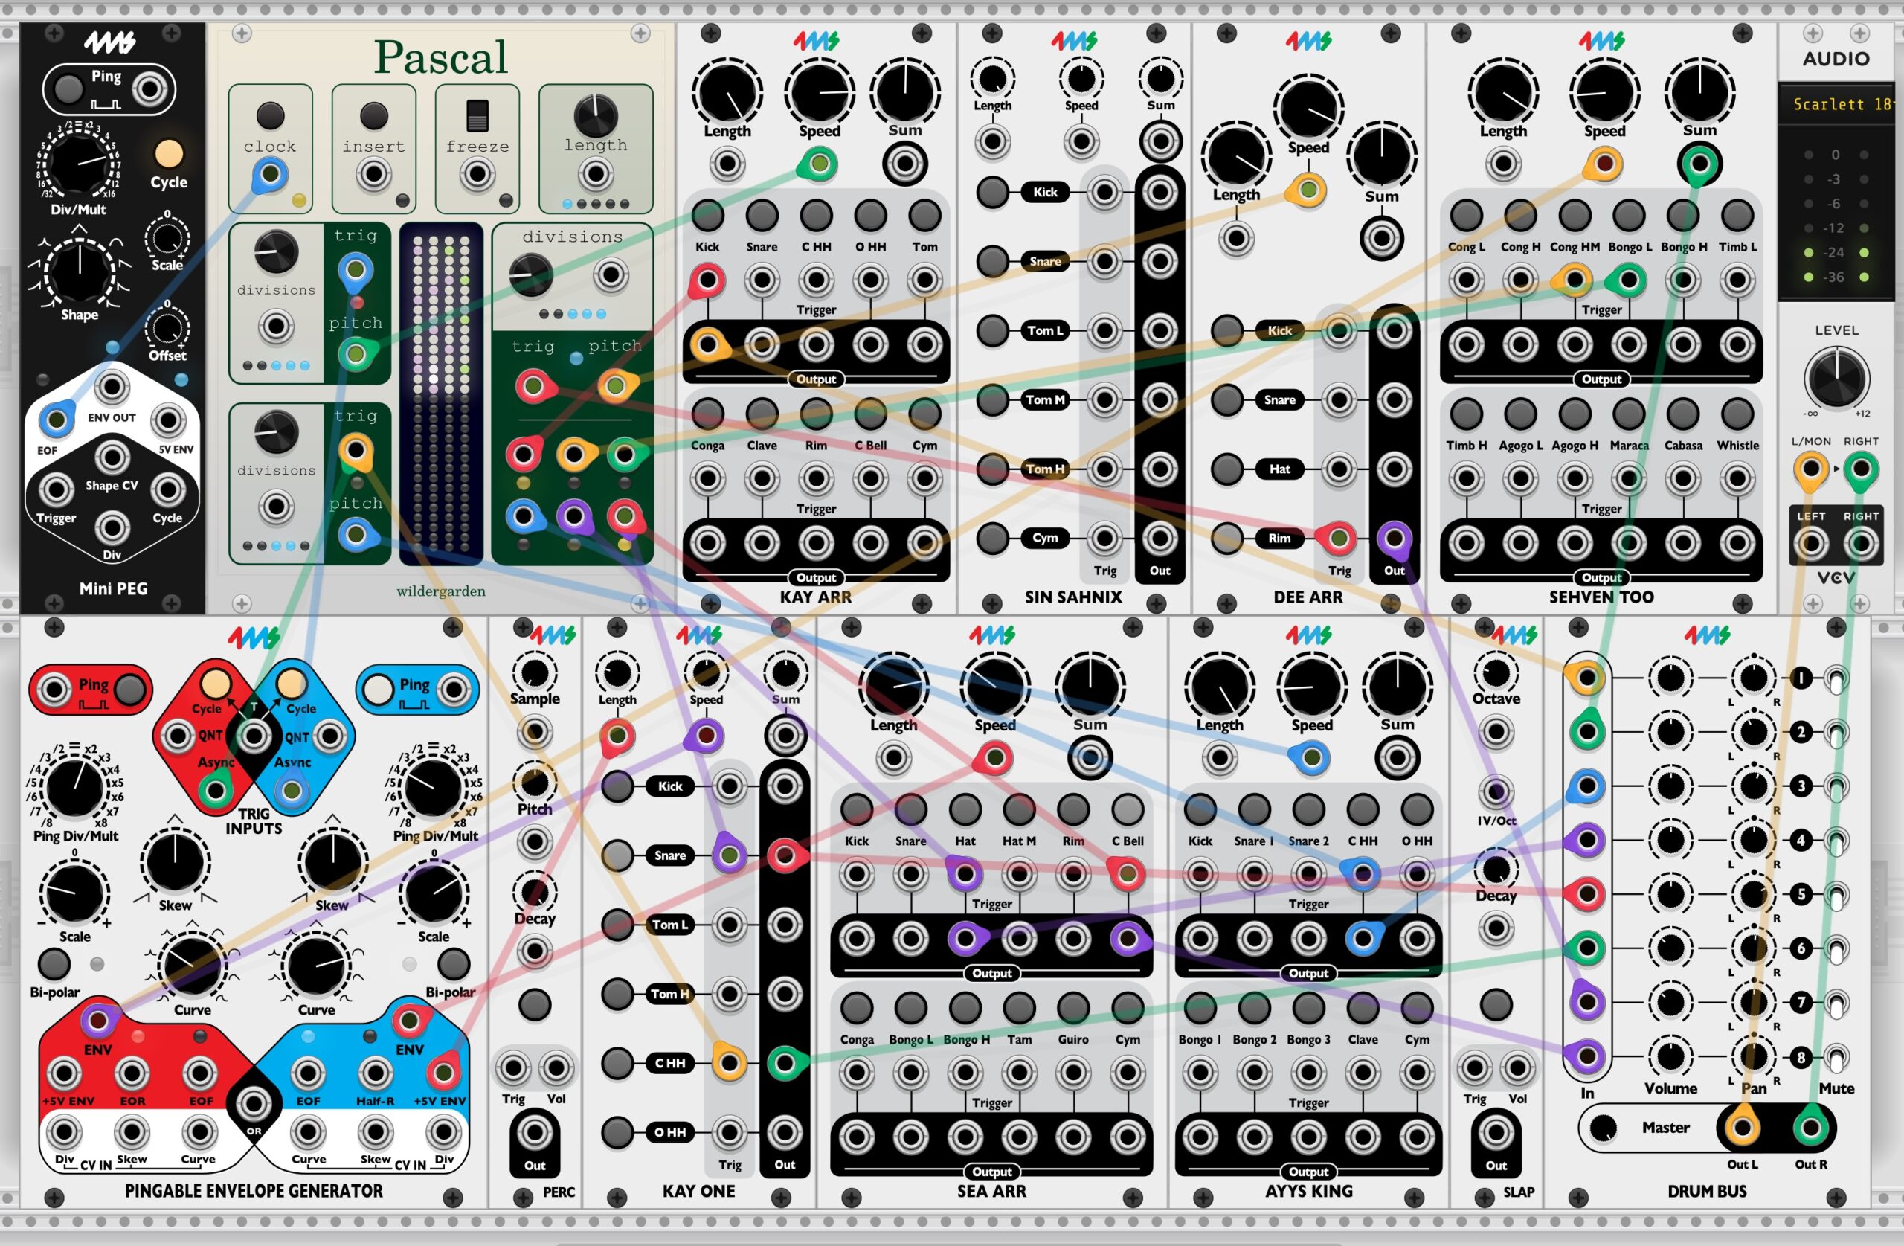Click the Pascal clock input jack
This screenshot has width=1904, height=1246.
tap(271, 173)
